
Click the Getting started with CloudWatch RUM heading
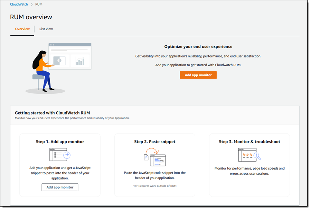point(53,113)
